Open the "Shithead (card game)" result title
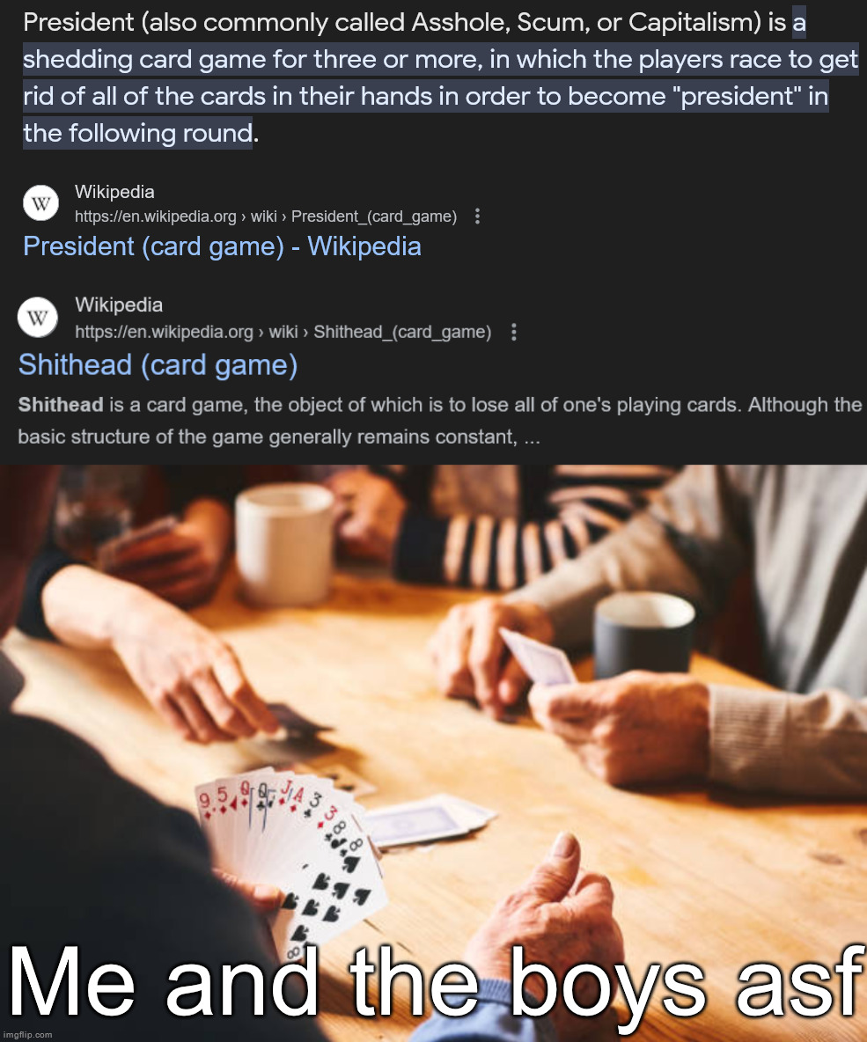This screenshot has width=867, height=1042. [158, 365]
